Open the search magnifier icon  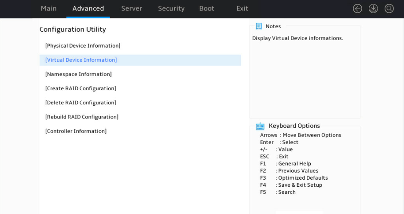pos(389,8)
